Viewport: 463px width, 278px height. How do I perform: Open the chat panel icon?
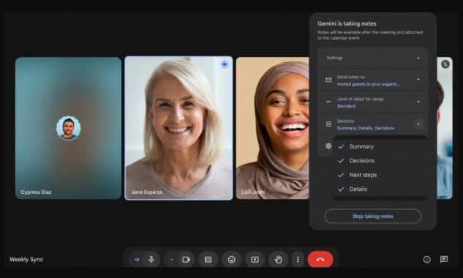click(444, 260)
